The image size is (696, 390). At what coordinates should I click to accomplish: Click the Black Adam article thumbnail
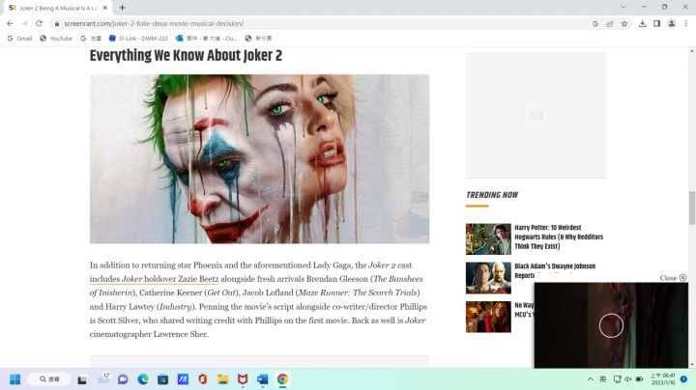click(488, 278)
